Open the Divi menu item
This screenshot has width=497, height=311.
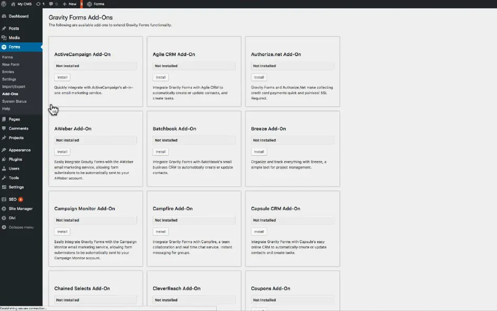pyautogui.click(x=13, y=218)
